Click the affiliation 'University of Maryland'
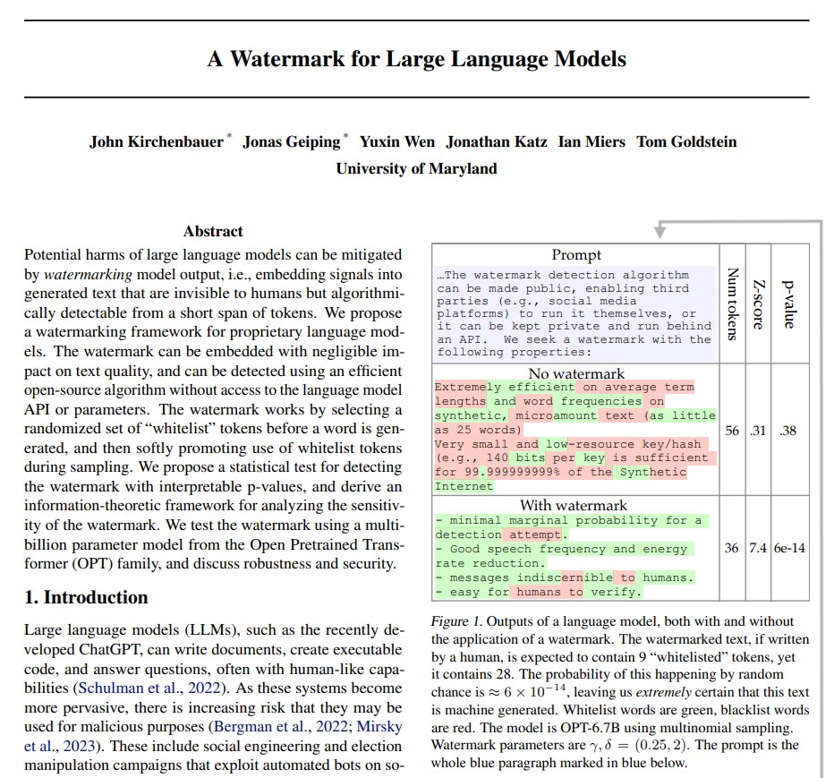Screen dimensions: 834x778 416,168
